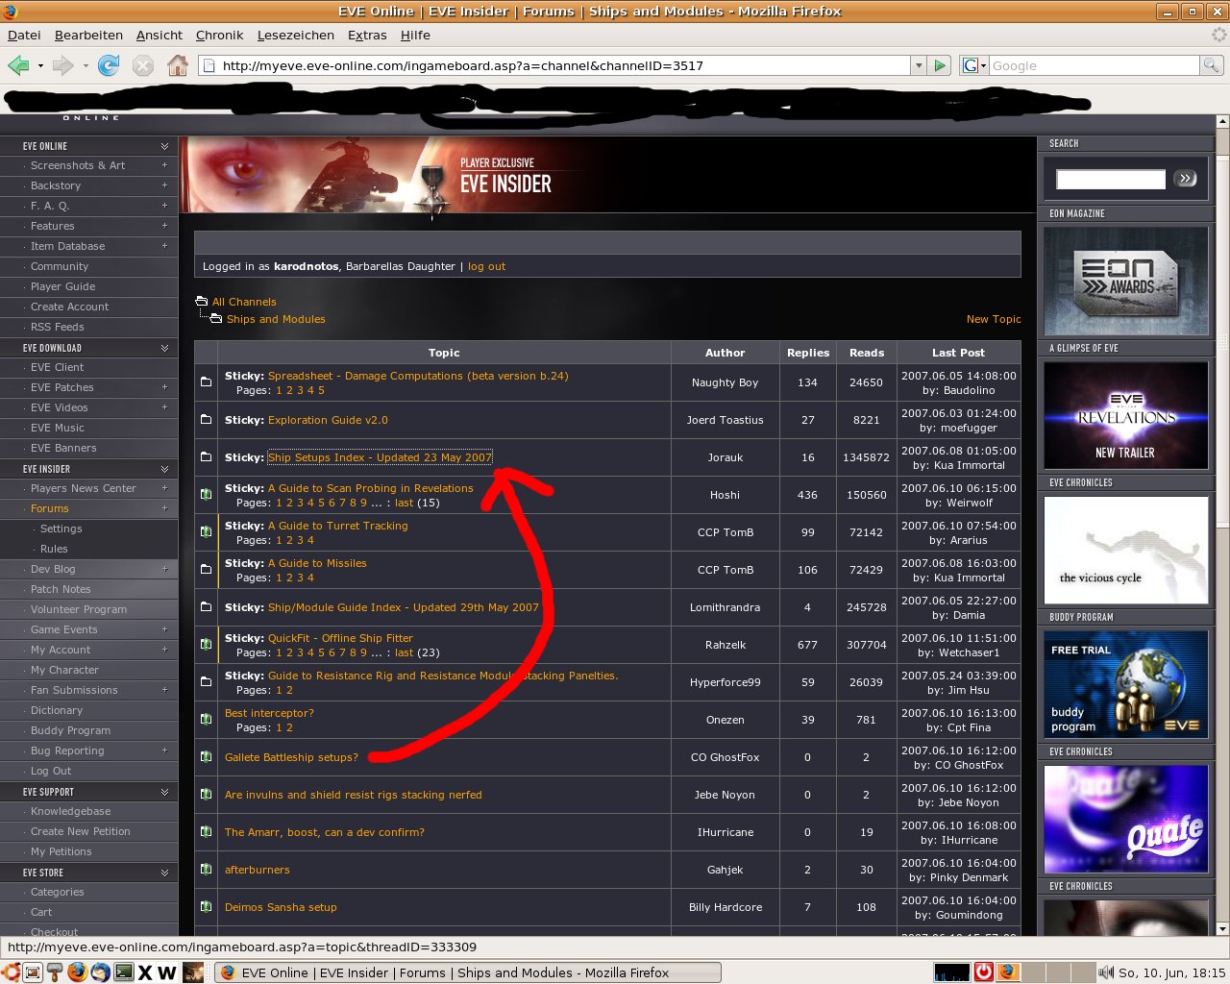
Task: Open the browser Home page
Action: [x=178, y=65]
